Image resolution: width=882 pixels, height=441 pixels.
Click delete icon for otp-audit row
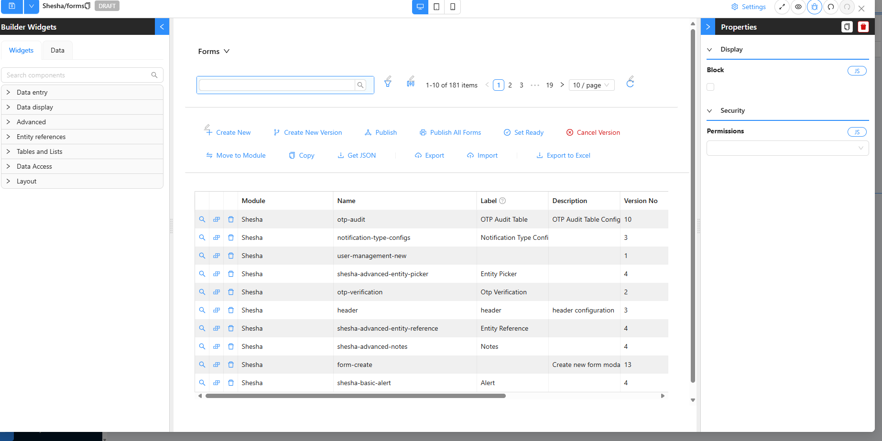(231, 219)
